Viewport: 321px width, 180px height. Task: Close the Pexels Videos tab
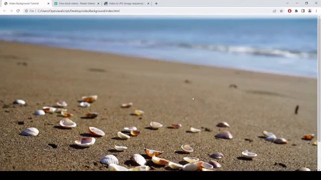point(98,3)
